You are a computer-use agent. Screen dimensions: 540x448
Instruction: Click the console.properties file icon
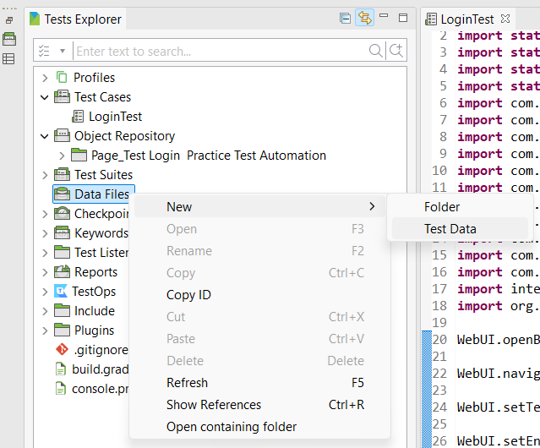[x=61, y=389]
